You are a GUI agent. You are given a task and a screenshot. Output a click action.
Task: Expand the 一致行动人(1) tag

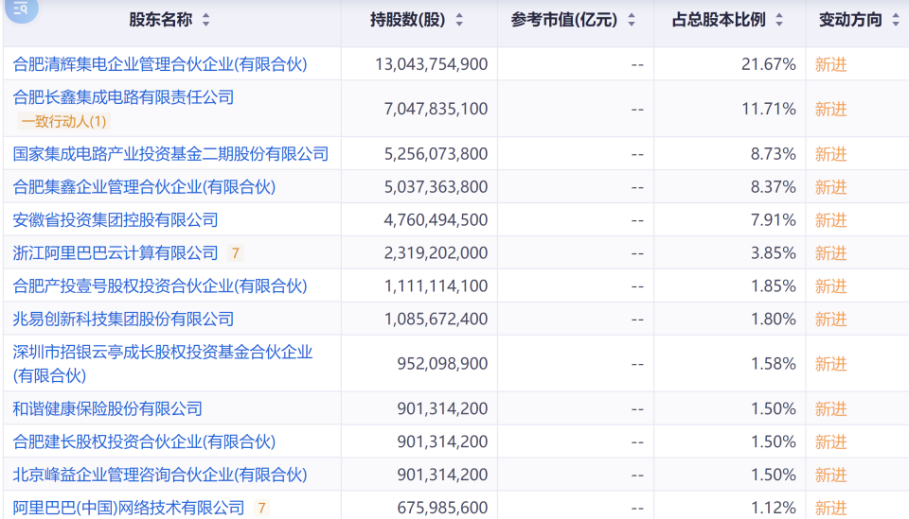tap(63, 122)
